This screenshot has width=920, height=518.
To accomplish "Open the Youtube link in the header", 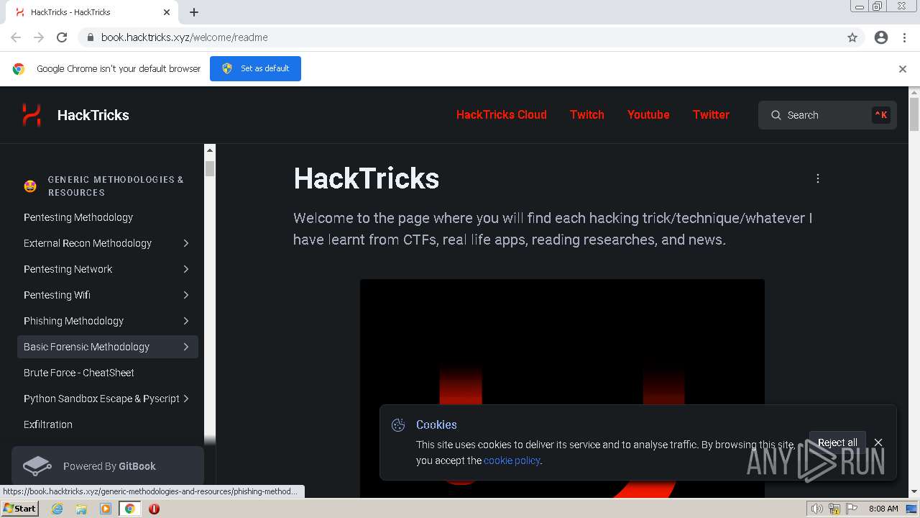I will (x=648, y=114).
